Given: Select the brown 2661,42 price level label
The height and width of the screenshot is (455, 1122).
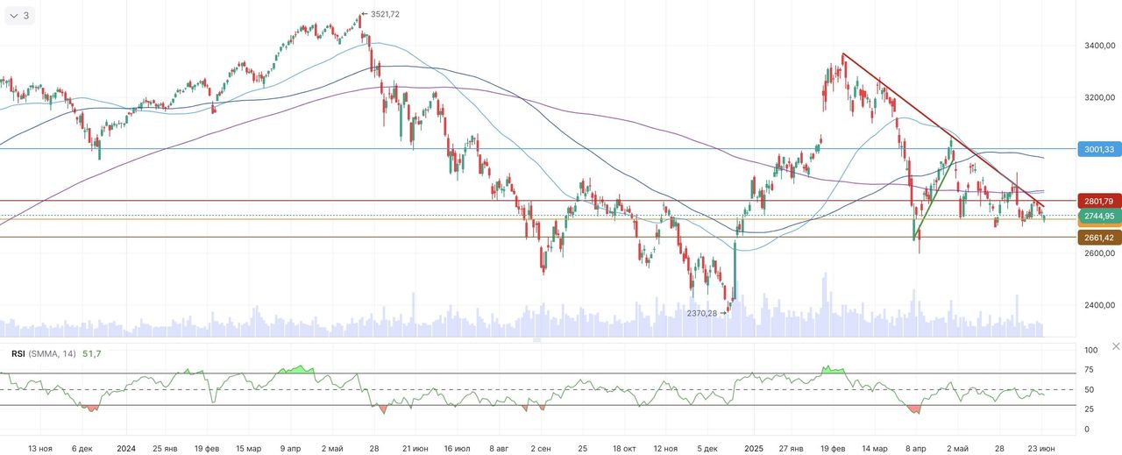Looking at the screenshot, I should pos(1099,238).
